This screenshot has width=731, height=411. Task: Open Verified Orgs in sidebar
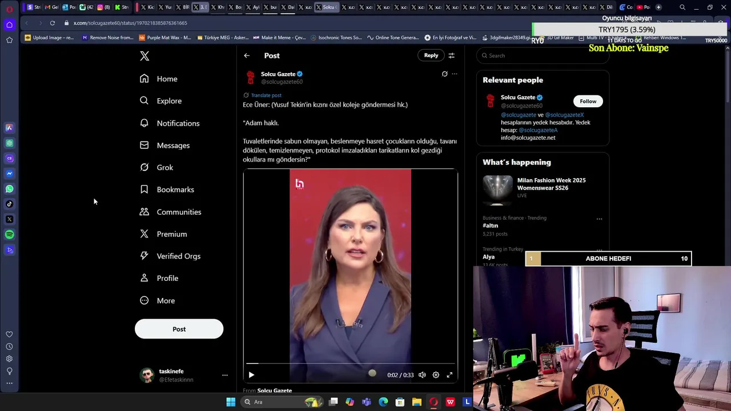point(170,256)
